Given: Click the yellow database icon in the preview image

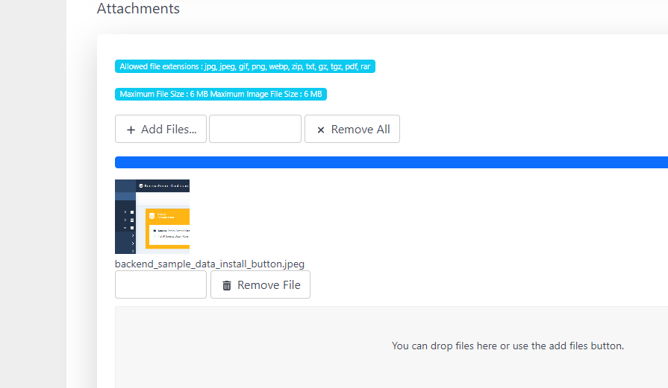Looking at the screenshot, I should (x=151, y=217).
